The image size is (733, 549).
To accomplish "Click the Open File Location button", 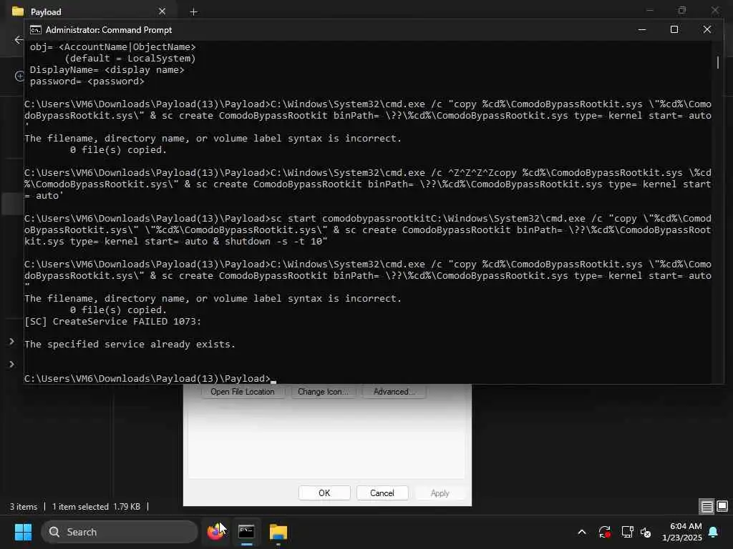I will pos(243,392).
